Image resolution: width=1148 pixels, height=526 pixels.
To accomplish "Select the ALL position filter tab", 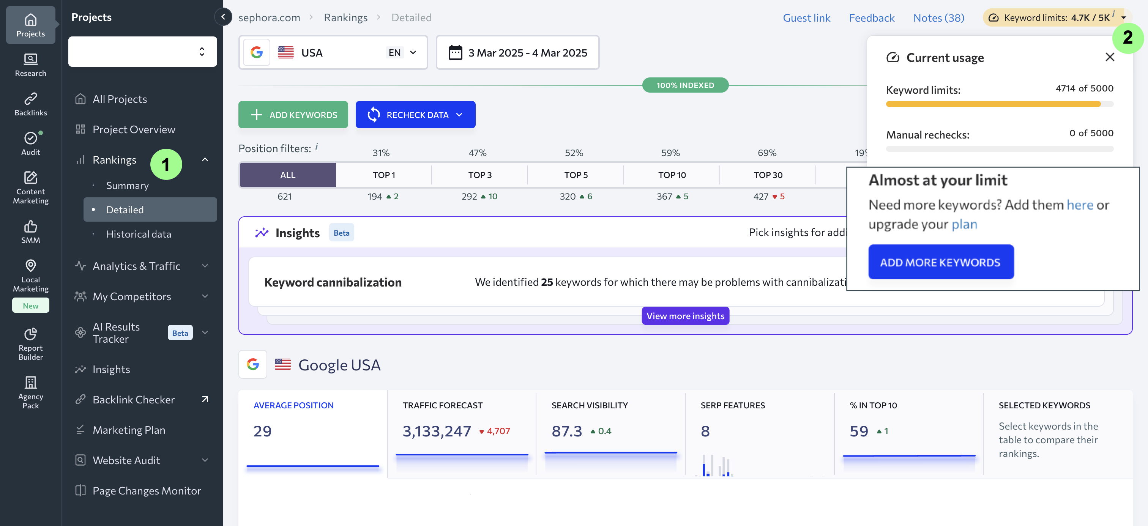I will coord(288,175).
